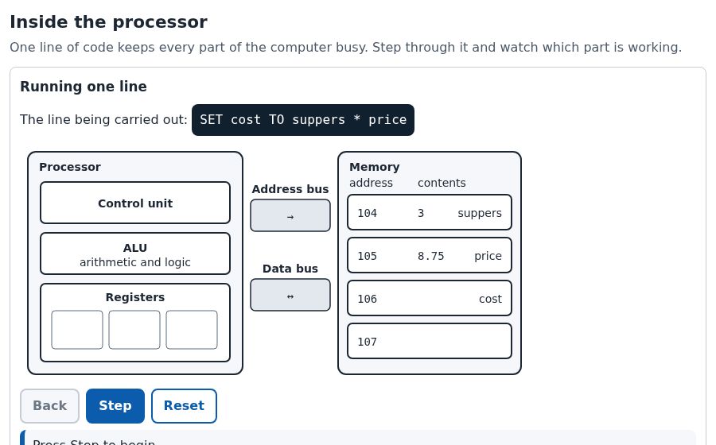The width and height of the screenshot is (716, 445).
Task: Select empty memory row 107
Action: [430, 341]
